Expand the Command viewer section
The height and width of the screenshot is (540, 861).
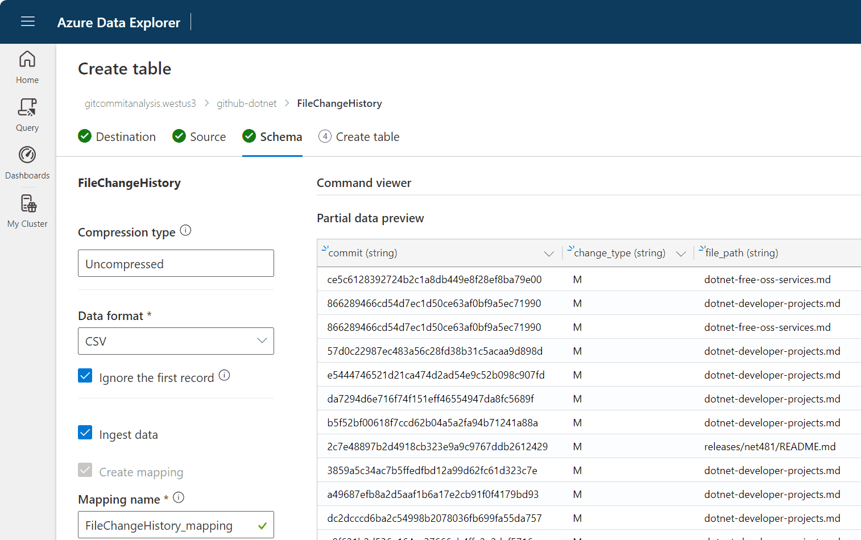click(364, 183)
